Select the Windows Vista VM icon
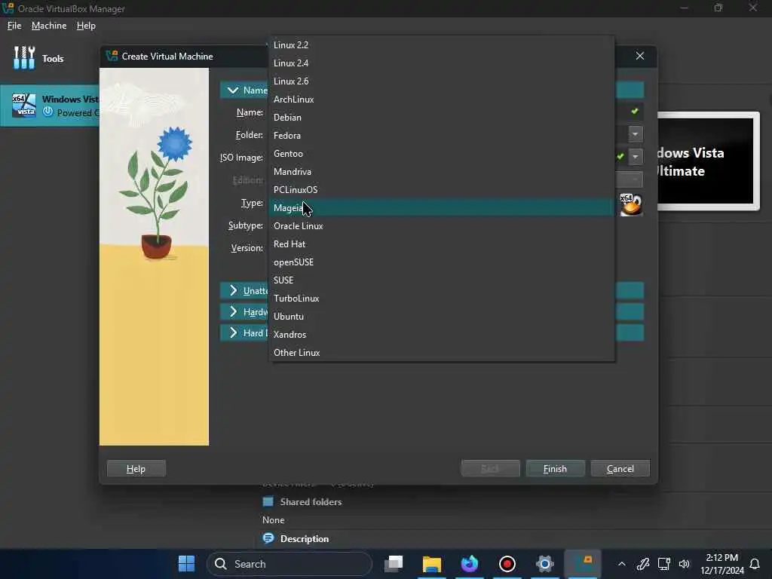Image resolution: width=772 pixels, height=579 pixels. pos(24,106)
